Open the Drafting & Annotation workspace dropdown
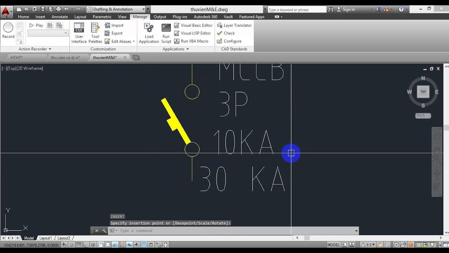 coord(116,9)
